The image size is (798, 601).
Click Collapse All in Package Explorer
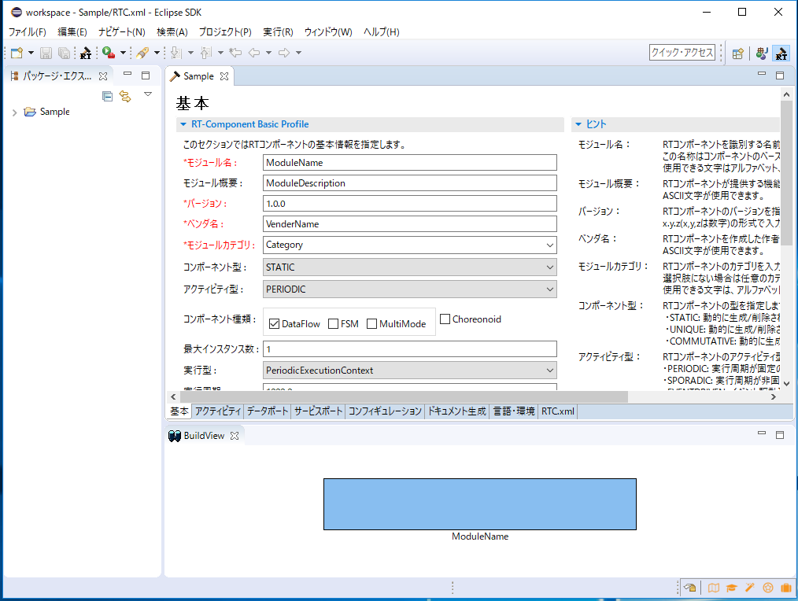pyautogui.click(x=107, y=96)
